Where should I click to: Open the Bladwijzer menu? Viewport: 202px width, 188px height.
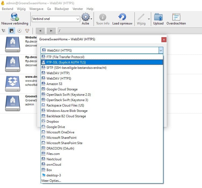coord(62,9)
